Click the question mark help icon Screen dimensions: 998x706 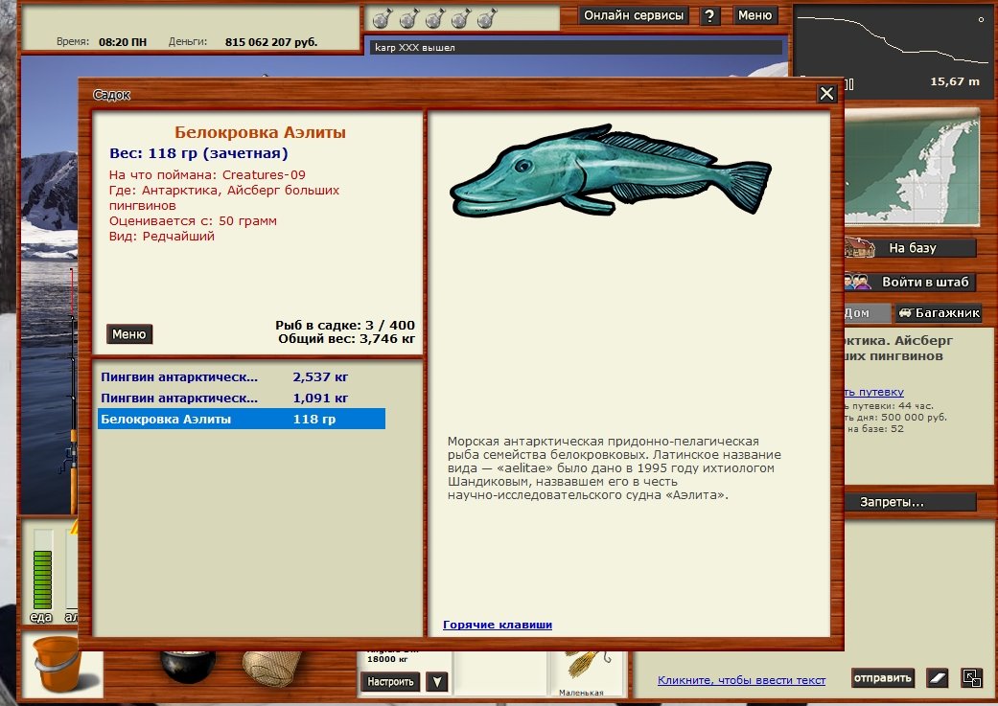710,15
